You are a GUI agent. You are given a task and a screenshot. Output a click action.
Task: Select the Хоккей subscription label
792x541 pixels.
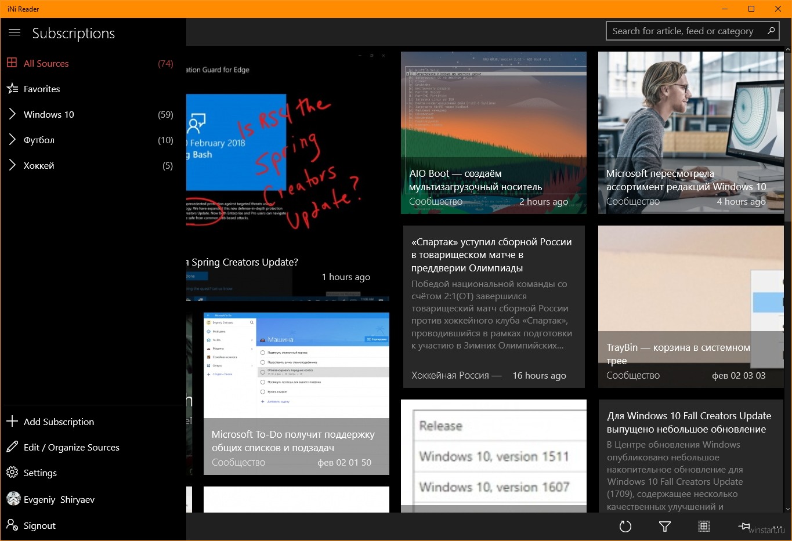pyautogui.click(x=39, y=165)
